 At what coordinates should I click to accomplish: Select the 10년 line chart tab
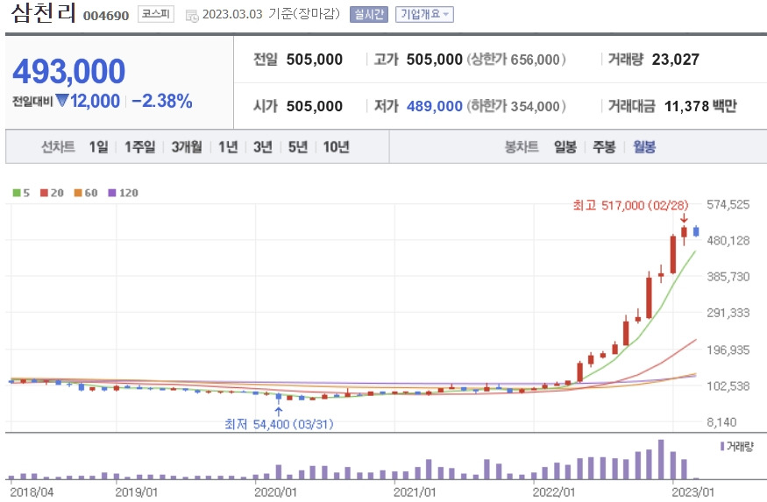pyautogui.click(x=336, y=146)
